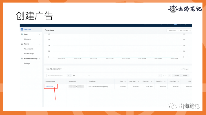Collapse the Users section chevron
Viewport: 206px width, 115px height.
(x=39, y=34)
